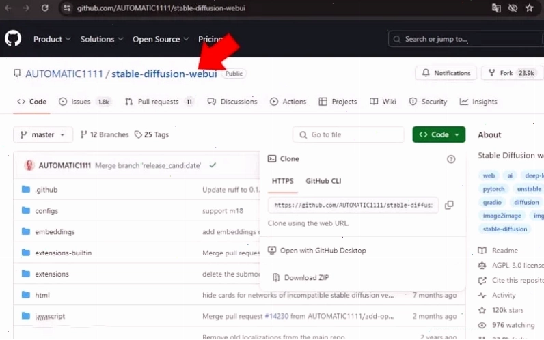Expand the Solutions menu
This screenshot has height=340, width=544.
102,39
